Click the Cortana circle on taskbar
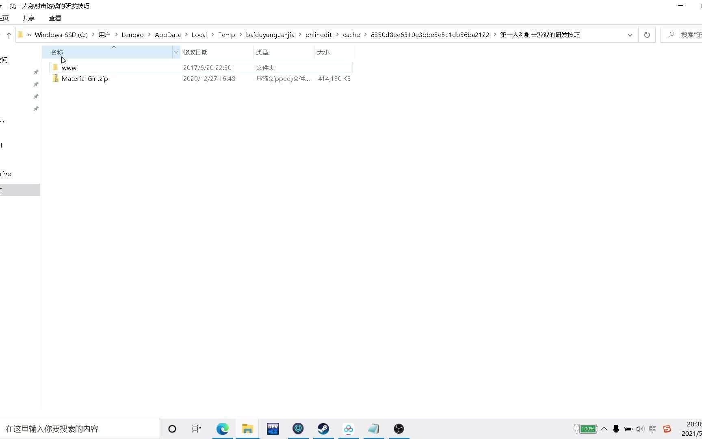 pos(172,429)
